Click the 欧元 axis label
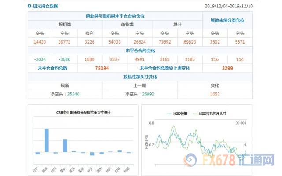282x176 pixels. coord(90,170)
